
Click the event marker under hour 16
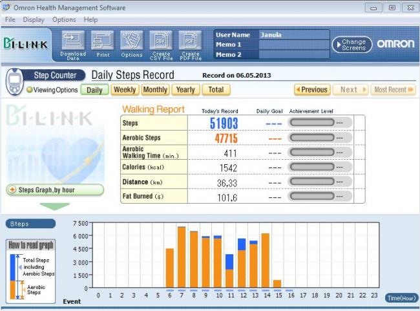point(289,290)
